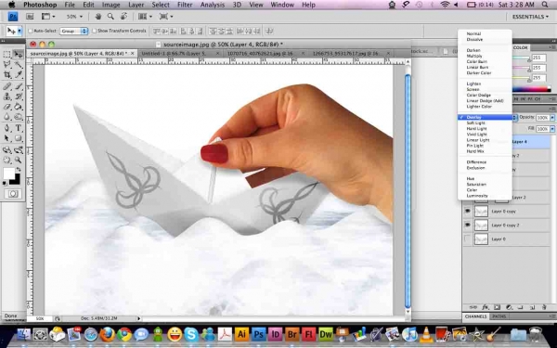The height and width of the screenshot is (348, 557).
Task: Select the Zoom tool in toolbox
Action: (19, 161)
